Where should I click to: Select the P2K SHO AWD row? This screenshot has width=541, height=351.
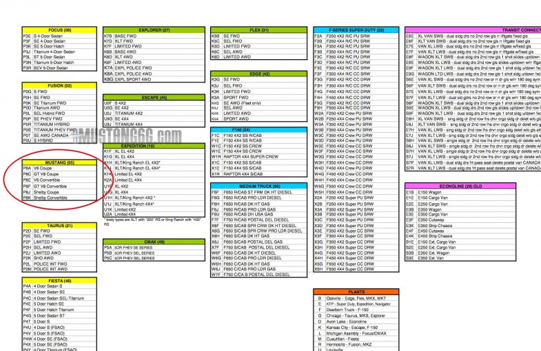click(59, 257)
